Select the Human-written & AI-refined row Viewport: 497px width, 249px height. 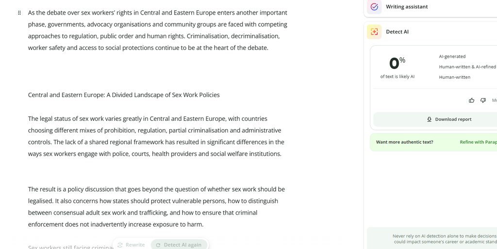[x=467, y=67]
